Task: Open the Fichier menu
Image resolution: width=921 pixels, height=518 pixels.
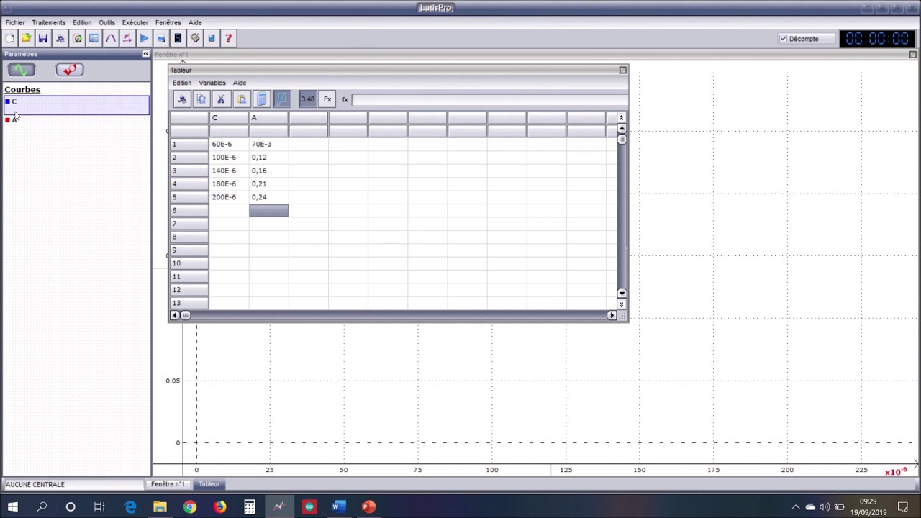Action: tap(15, 22)
